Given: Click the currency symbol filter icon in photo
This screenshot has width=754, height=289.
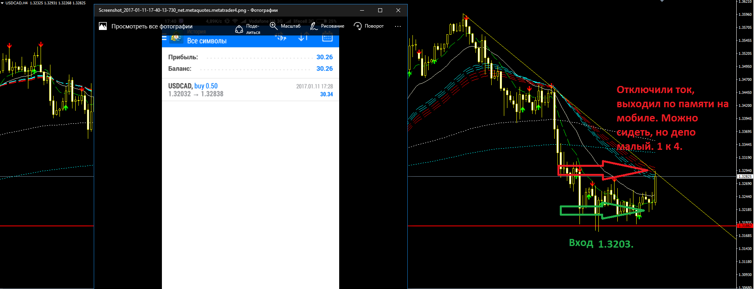Looking at the screenshot, I should pyautogui.click(x=280, y=37).
